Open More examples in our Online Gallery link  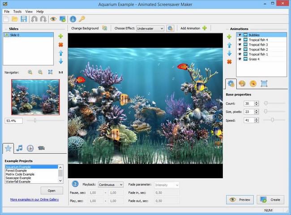tap(34, 199)
